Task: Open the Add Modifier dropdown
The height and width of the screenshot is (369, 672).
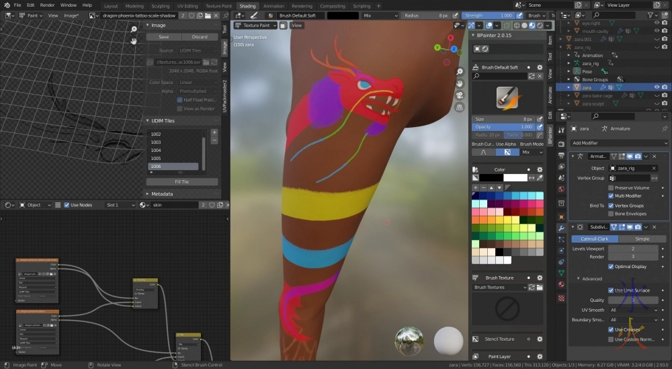Action: (x=619, y=143)
